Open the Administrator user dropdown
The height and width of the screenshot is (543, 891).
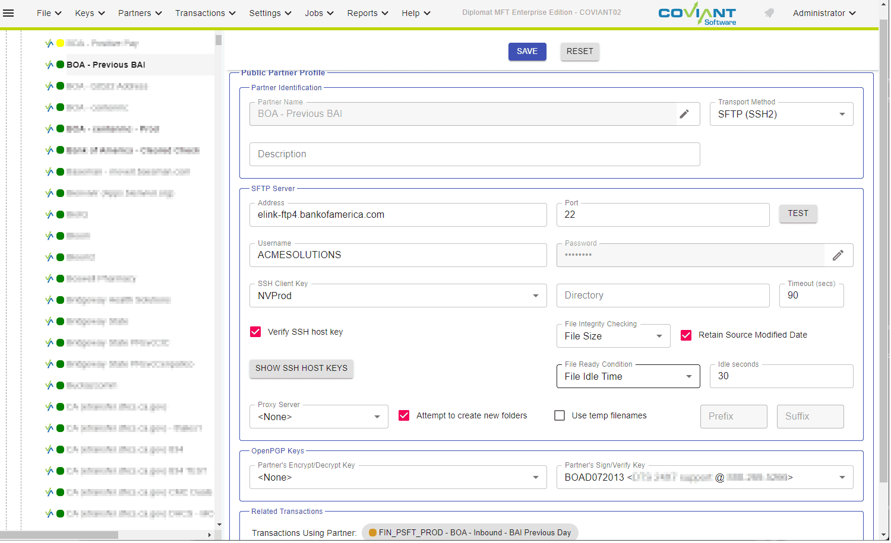coord(824,13)
